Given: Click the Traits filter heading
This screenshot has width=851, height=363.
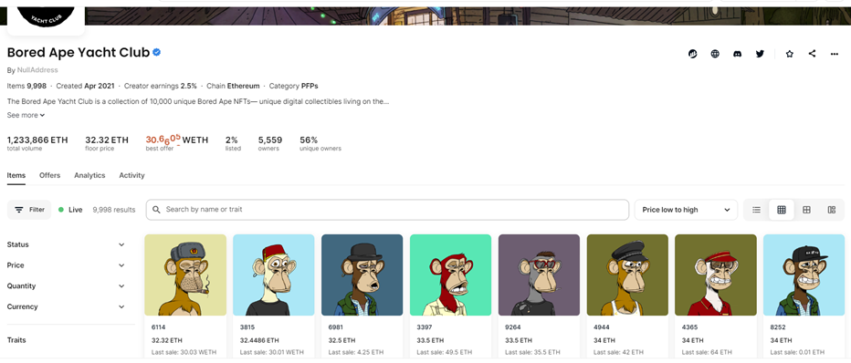Looking at the screenshot, I should 16,340.
